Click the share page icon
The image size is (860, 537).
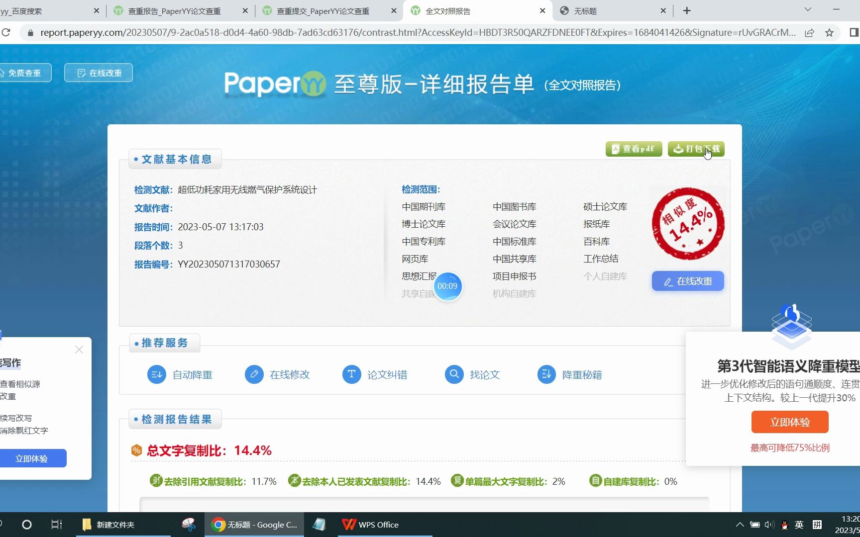tap(809, 33)
